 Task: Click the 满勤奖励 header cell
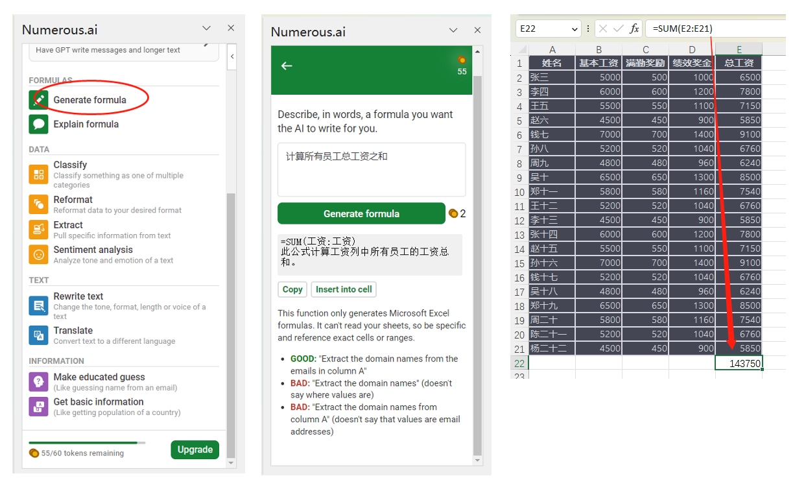[646, 63]
